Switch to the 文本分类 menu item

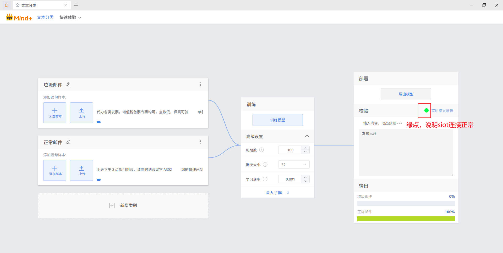pos(45,17)
